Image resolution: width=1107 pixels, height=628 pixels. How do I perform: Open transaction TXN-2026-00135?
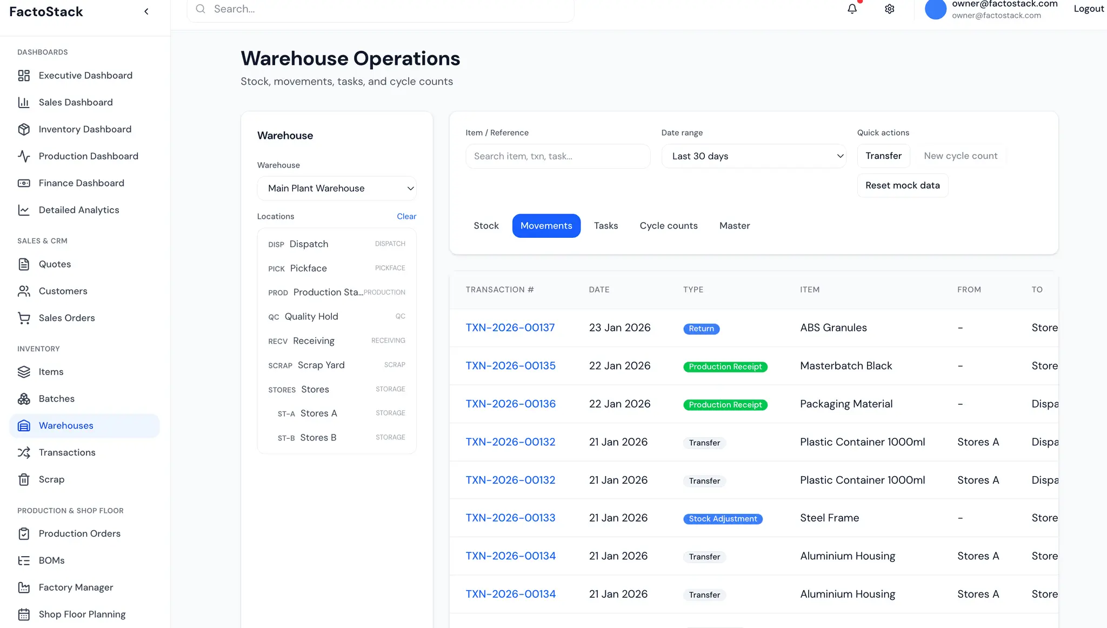511,366
